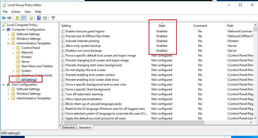Click the Back arrow toolbar icon
The width and height of the screenshot is (258, 138).
[x=4, y=18]
